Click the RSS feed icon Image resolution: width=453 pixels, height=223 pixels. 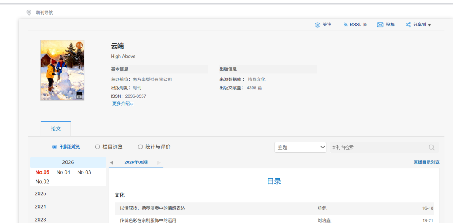point(345,25)
